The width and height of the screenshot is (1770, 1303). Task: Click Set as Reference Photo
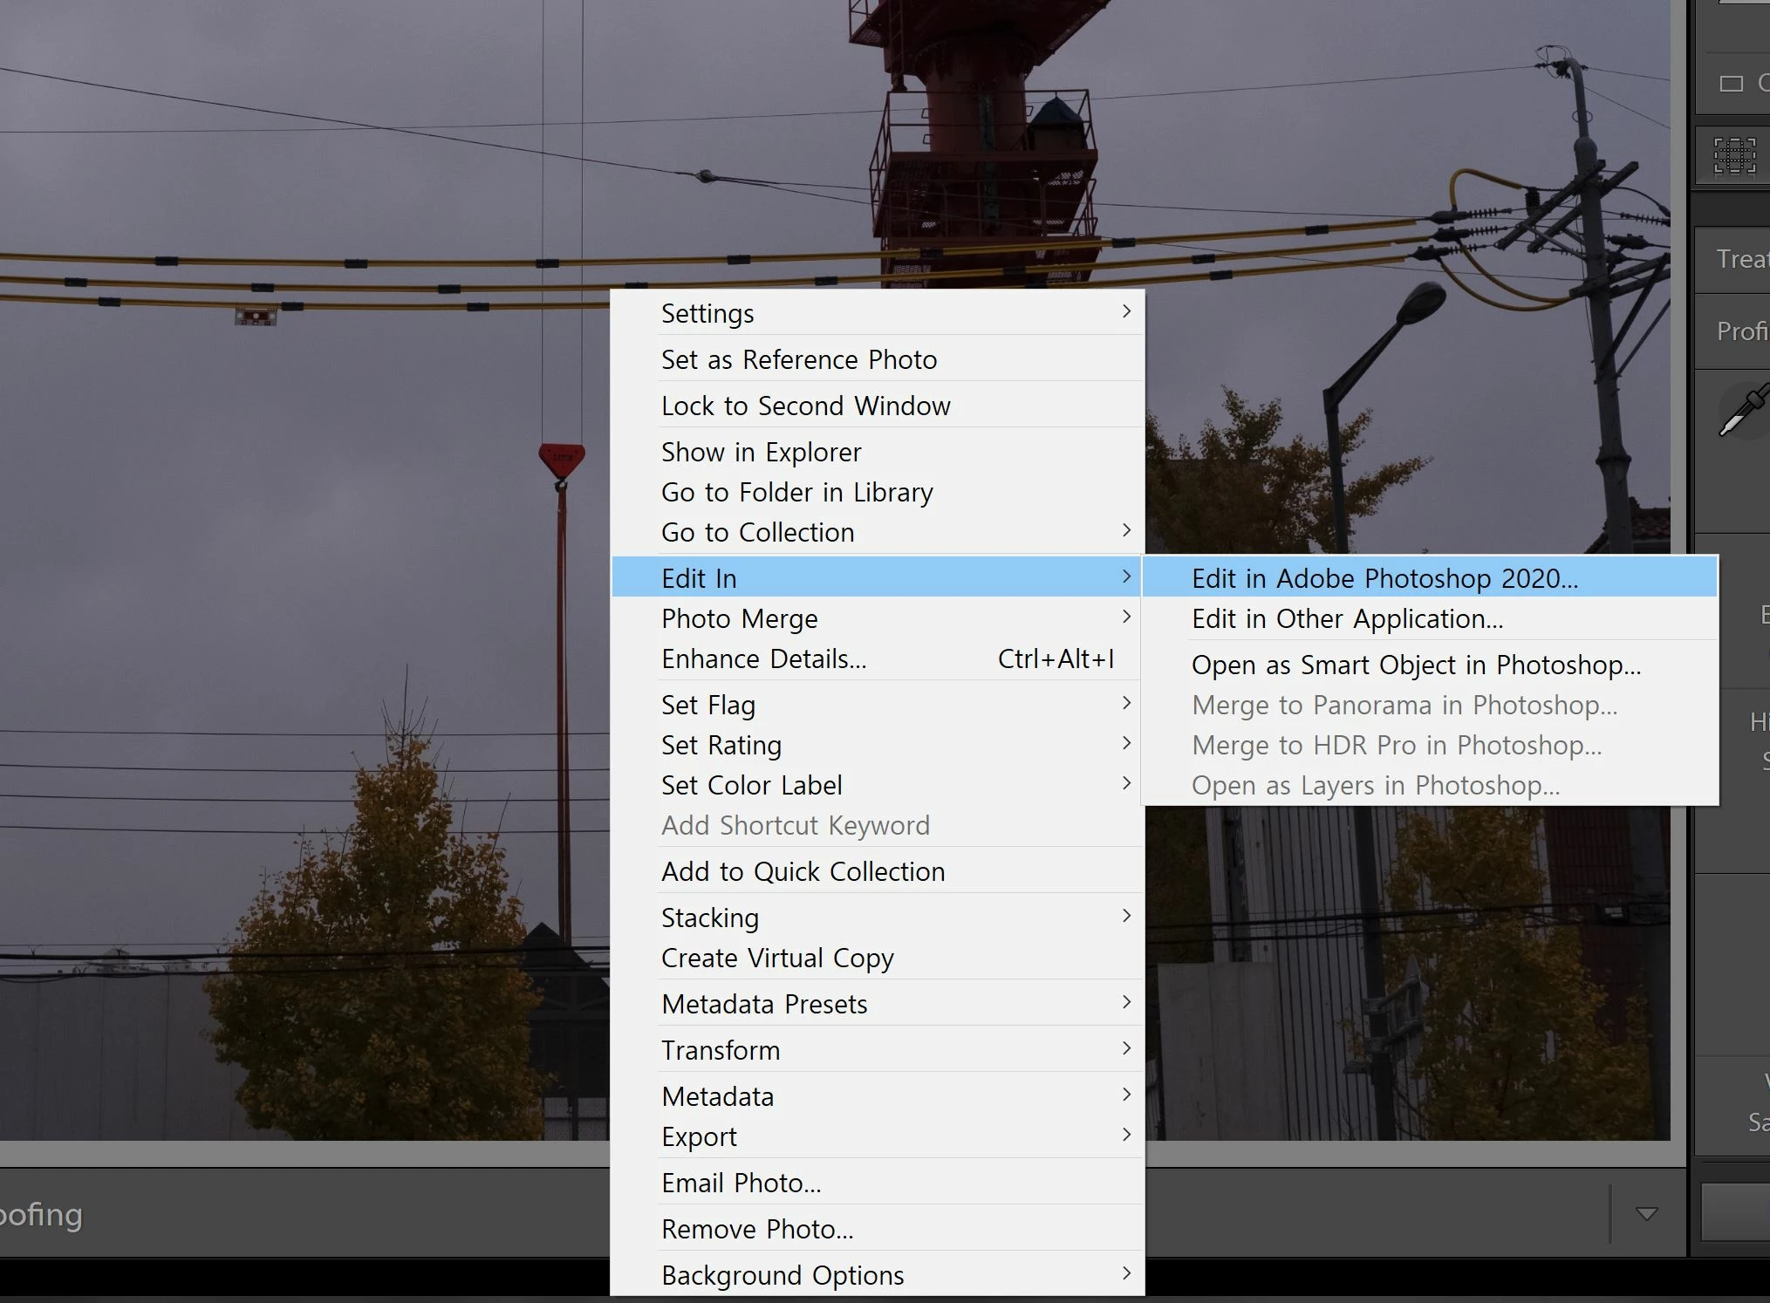798,359
